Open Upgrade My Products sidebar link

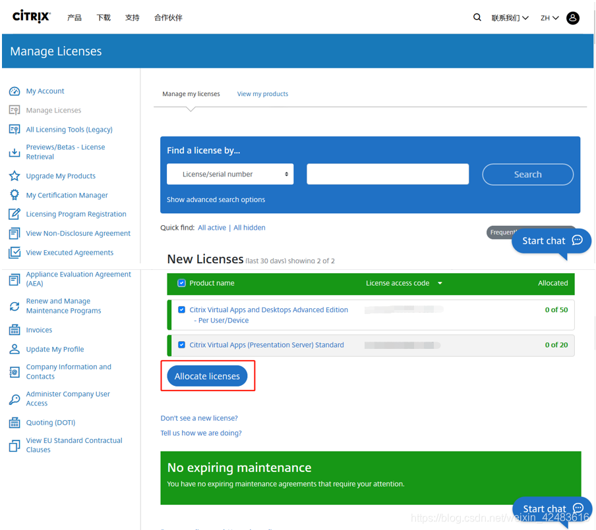coord(61,176)
